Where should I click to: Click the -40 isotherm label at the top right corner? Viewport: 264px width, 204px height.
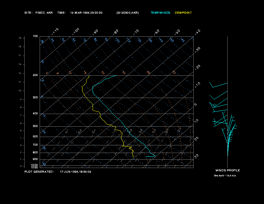point(198,32)
